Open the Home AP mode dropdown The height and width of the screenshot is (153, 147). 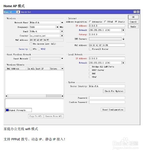point(18,12)
